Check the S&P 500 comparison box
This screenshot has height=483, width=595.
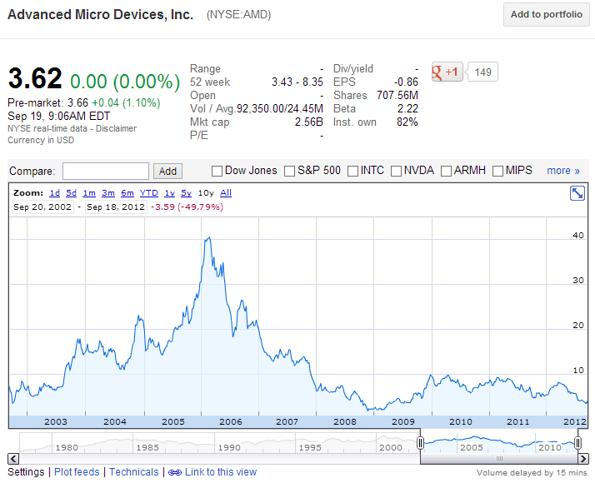(290, 171)
